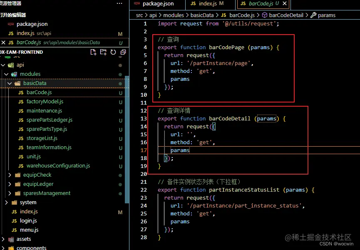Image resolution: width=360 pixels, height=250 pixels.
Task: Collapse all folders in explorer
Action: click(123, 52)
